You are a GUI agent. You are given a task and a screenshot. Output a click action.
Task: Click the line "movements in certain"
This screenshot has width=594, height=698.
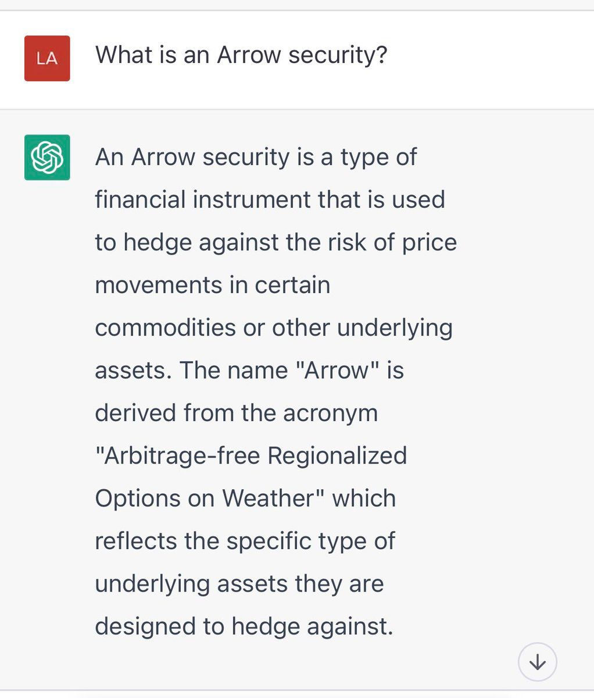pyautogui.click(x=212, y=285)
